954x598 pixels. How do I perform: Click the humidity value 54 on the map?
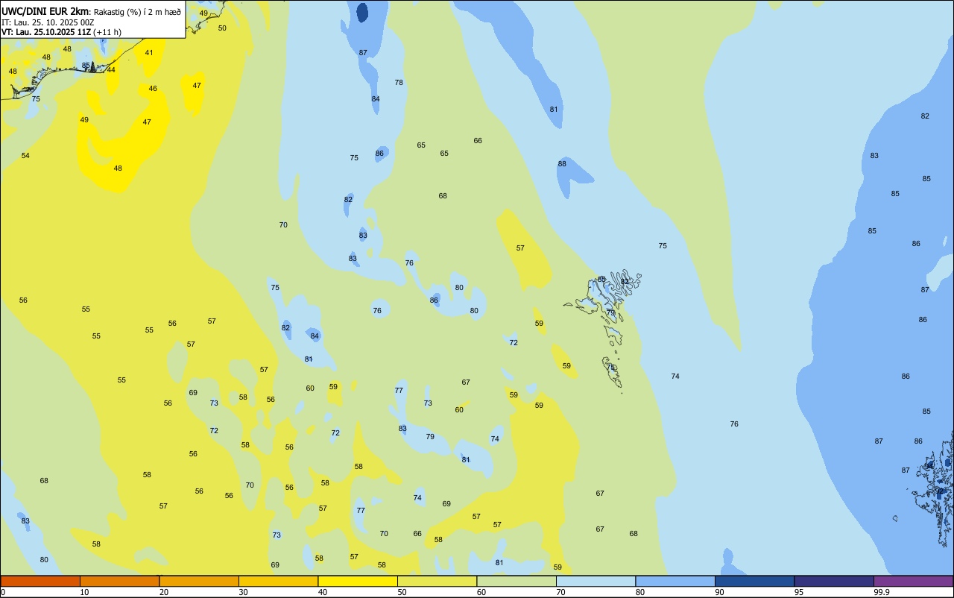click(x=25, y=155)
